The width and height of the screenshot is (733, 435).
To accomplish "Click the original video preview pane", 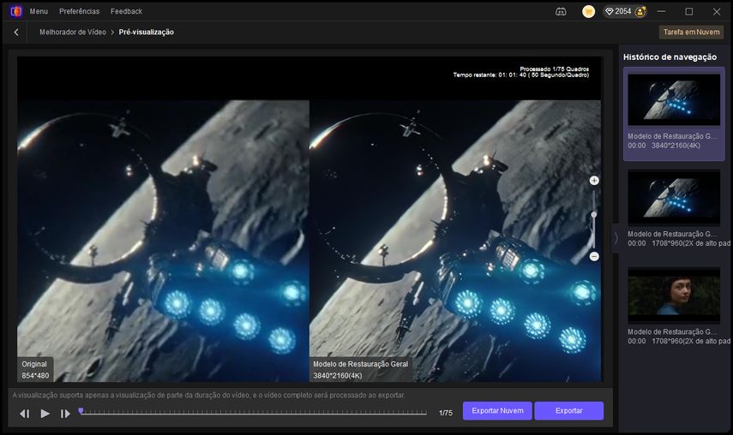I will (x=163, y=241).
